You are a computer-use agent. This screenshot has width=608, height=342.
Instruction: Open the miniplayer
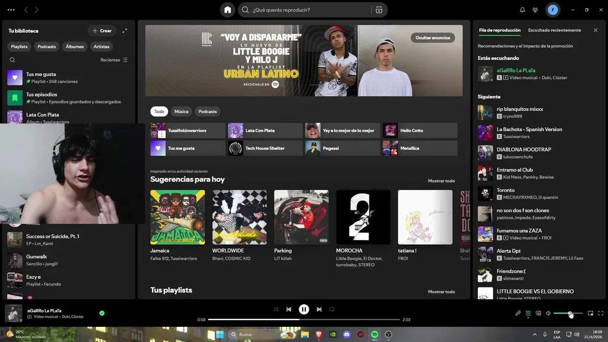point(590,313)
